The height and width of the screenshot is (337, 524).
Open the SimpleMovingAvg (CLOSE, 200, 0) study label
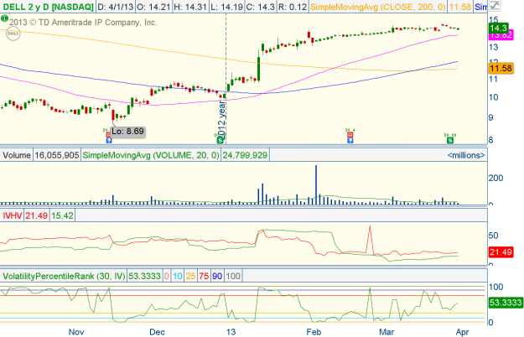pos(378,7)
